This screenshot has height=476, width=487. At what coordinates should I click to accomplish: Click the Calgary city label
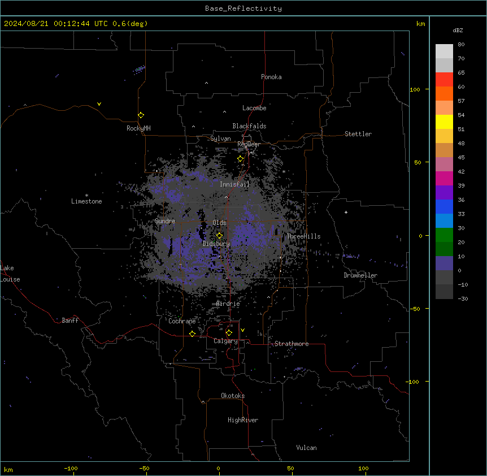click(x=226, y=341)
